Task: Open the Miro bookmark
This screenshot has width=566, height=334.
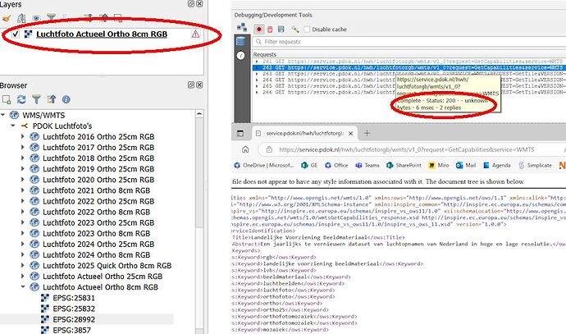Action: pyautogui.click(x=439, y=165)
